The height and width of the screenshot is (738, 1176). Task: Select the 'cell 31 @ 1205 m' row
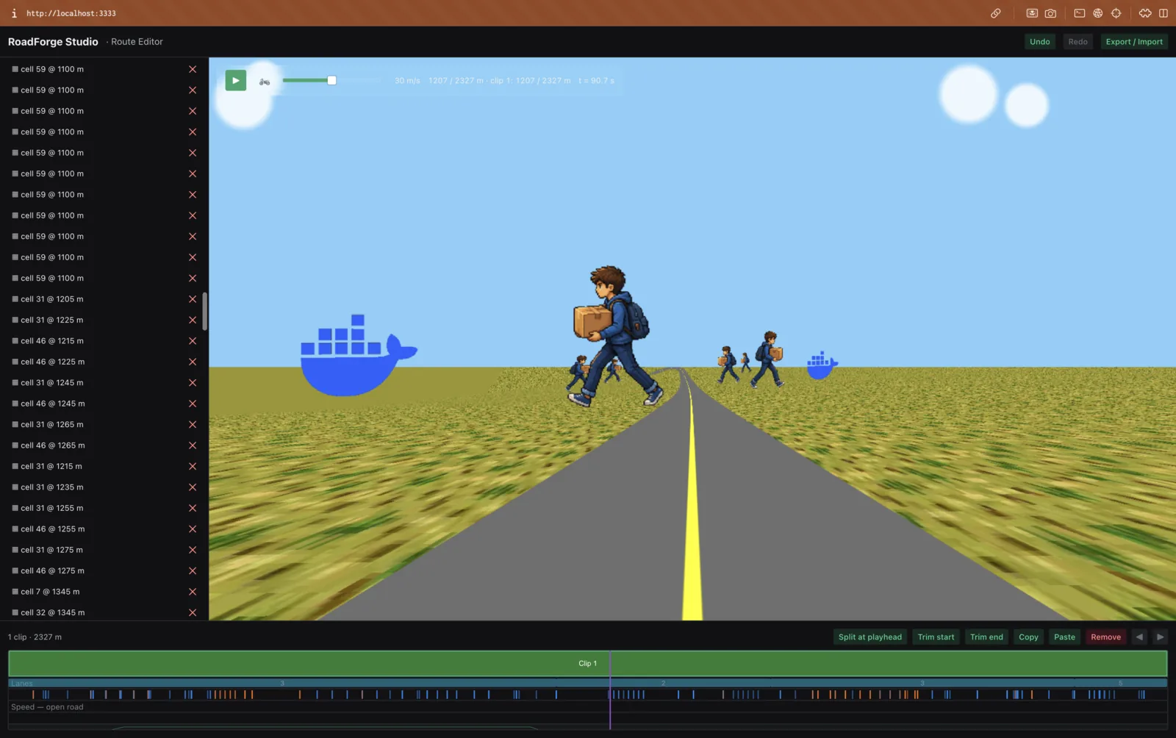coord(104,299)
